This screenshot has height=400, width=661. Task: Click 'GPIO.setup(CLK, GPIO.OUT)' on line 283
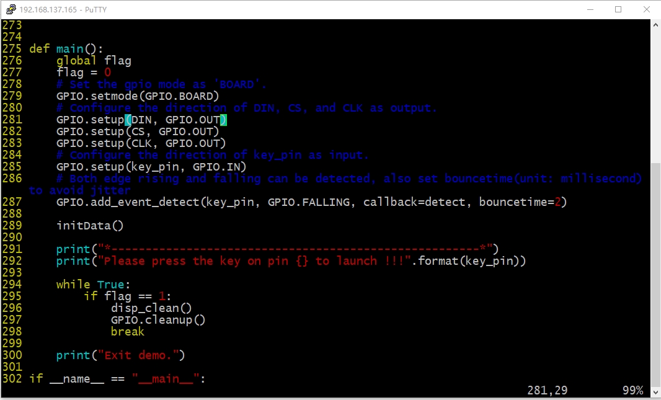point(141,143)
